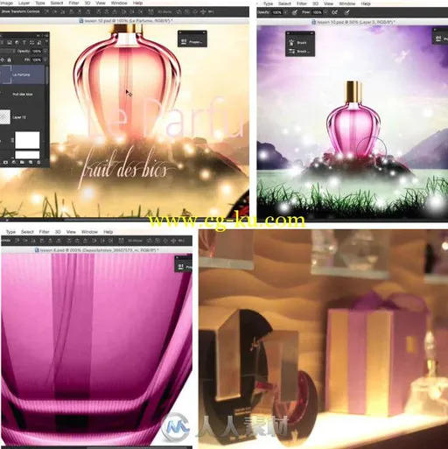Toggle pressure for size icon in lesson 10 window
This screenshot has width=448, height=449.
(346, 12)
